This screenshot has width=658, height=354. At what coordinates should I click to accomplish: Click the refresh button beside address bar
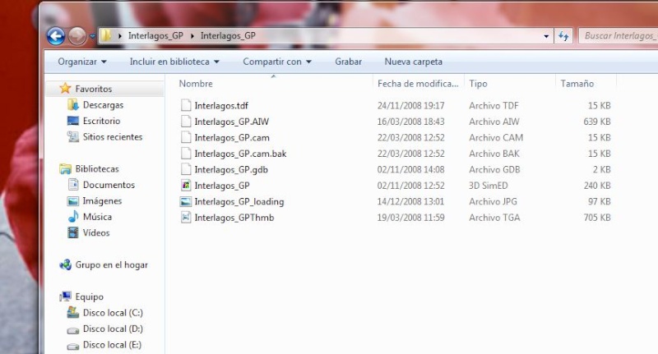563,36
